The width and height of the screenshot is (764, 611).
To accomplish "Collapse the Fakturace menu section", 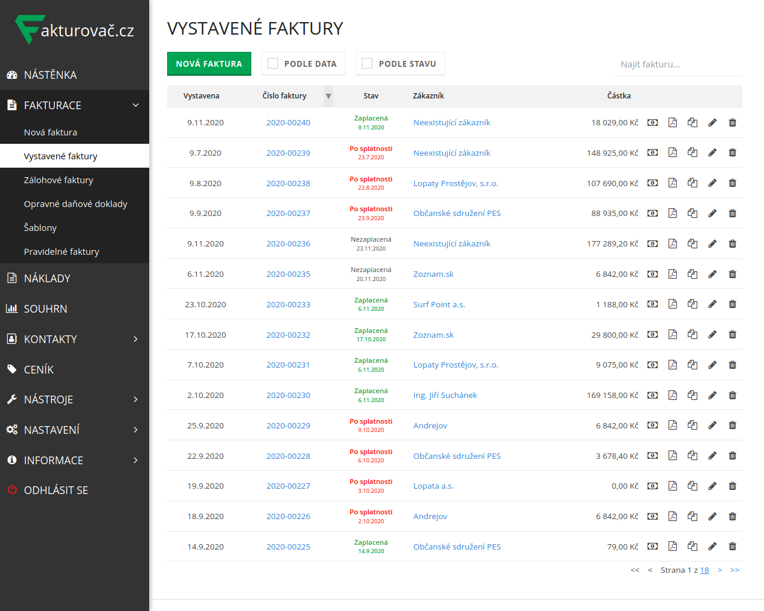I will [135, 106].
